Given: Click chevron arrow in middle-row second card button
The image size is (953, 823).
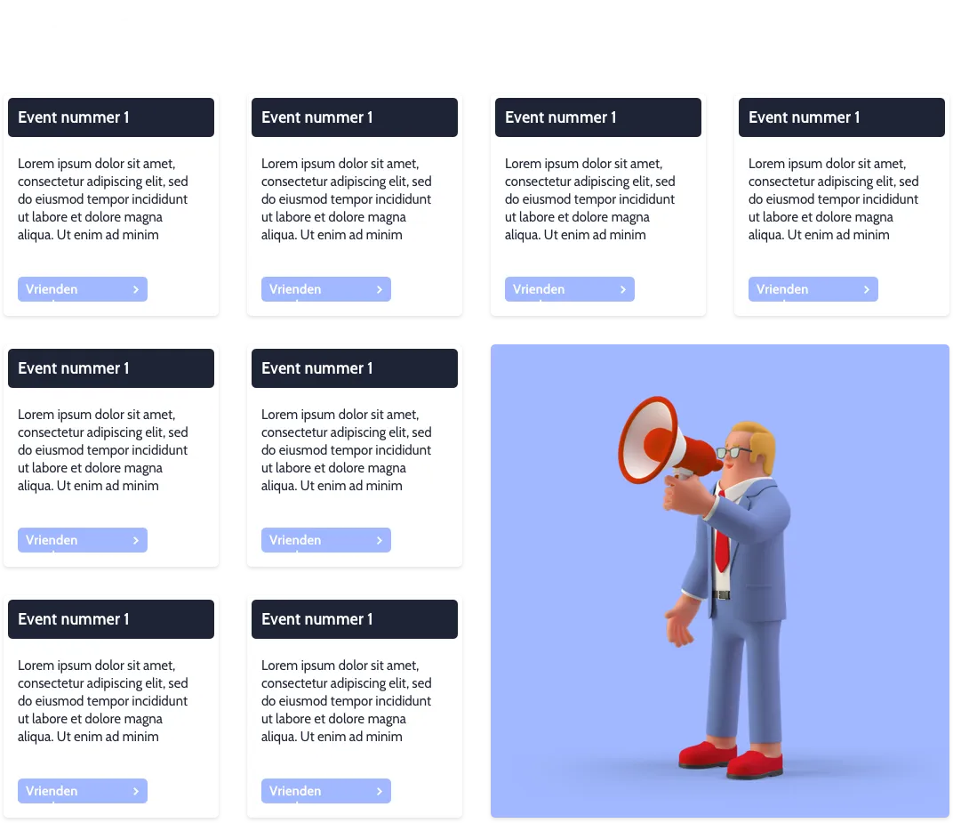Looking at the screenshot, I should coord(380,540).
